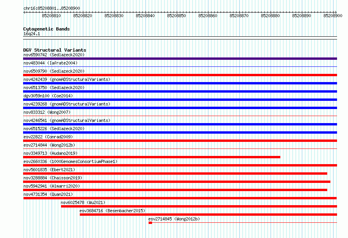Image resolution: width=348 pixels, height=238 pixels.
Task: Open nsv833312 (Wong2007) variant label
Action: (47, 112)
